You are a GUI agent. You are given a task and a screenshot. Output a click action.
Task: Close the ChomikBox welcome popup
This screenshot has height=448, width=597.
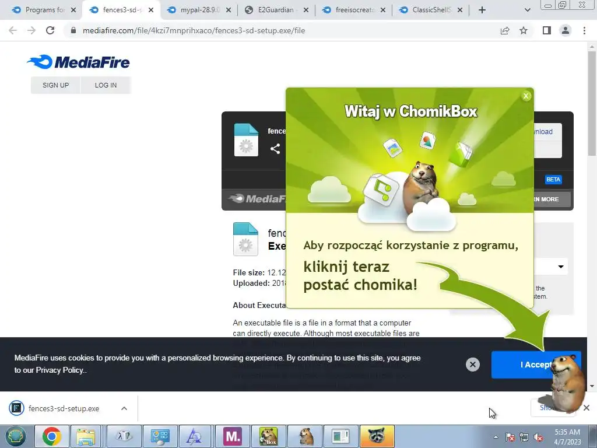point(526,96)
